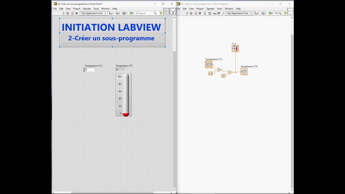The width and height of the screenshot is (345, 194).
Task: Select Température (°F) indicator terminal in diagram
Action: tap(244, 72)
